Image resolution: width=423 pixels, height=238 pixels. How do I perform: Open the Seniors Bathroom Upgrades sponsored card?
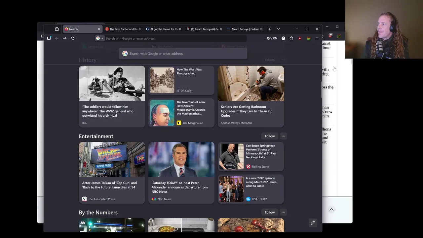point(250,97)
